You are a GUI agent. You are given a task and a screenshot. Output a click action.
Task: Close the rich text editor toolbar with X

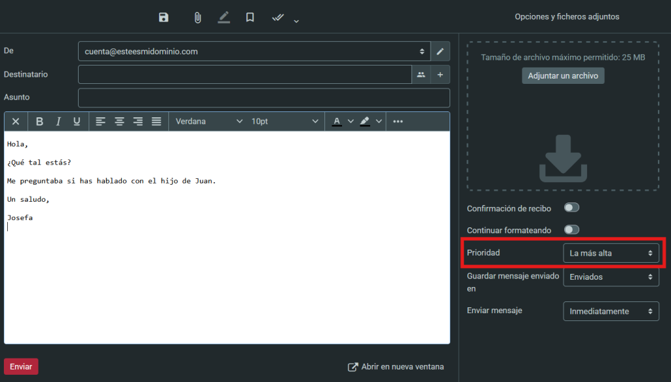16,121
